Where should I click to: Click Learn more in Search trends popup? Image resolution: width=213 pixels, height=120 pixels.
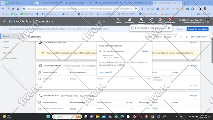tap(160, 28)
